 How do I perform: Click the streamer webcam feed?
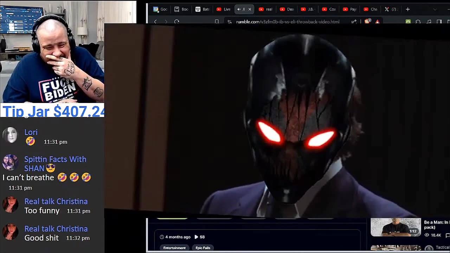tap(52, 52)
